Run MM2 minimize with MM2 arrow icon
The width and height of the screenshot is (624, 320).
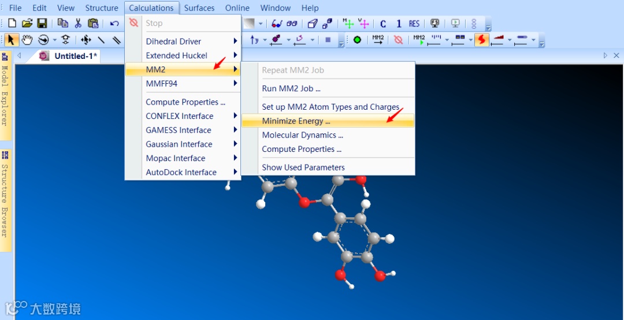click(378, 40)
